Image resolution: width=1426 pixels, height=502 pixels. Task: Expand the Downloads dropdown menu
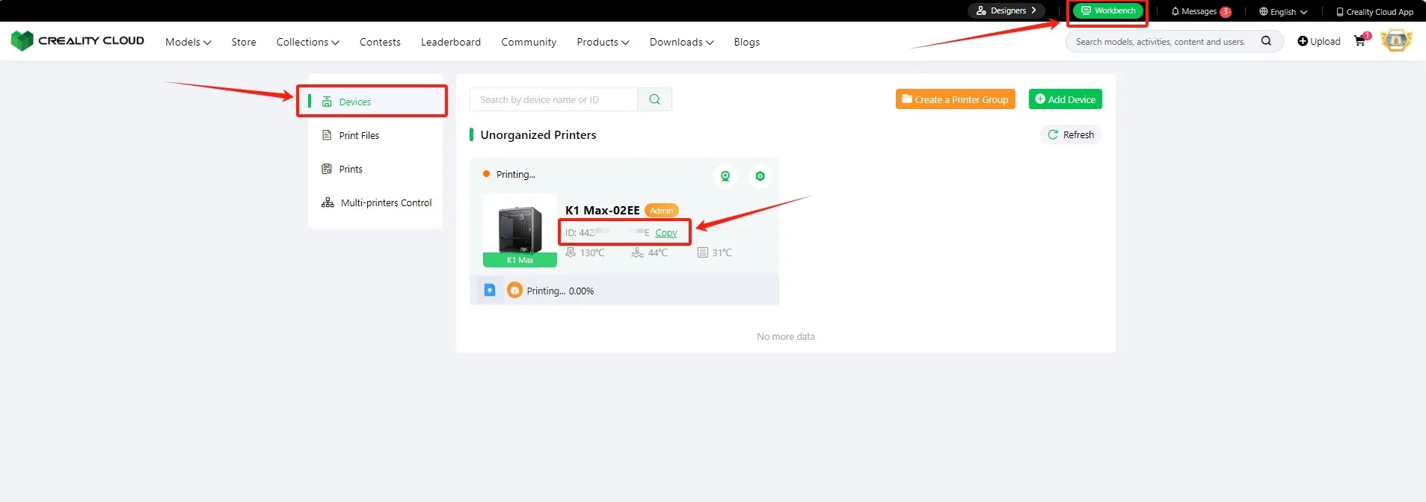click(681, 42)
